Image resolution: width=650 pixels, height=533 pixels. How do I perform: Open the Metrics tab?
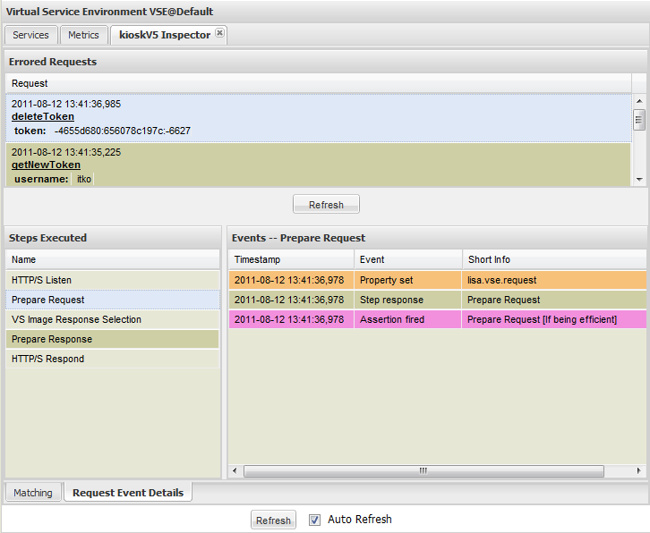(84, 35)
